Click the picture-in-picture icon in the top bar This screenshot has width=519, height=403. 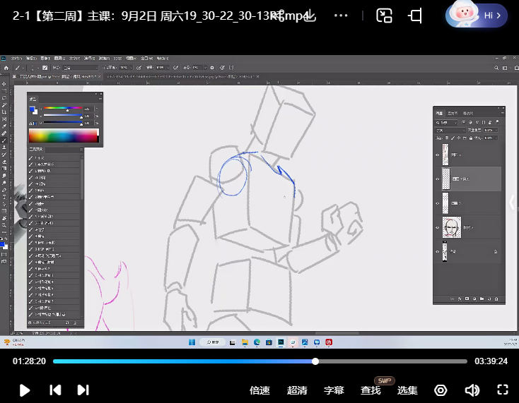pyautogui.click(x=384, y=16)
